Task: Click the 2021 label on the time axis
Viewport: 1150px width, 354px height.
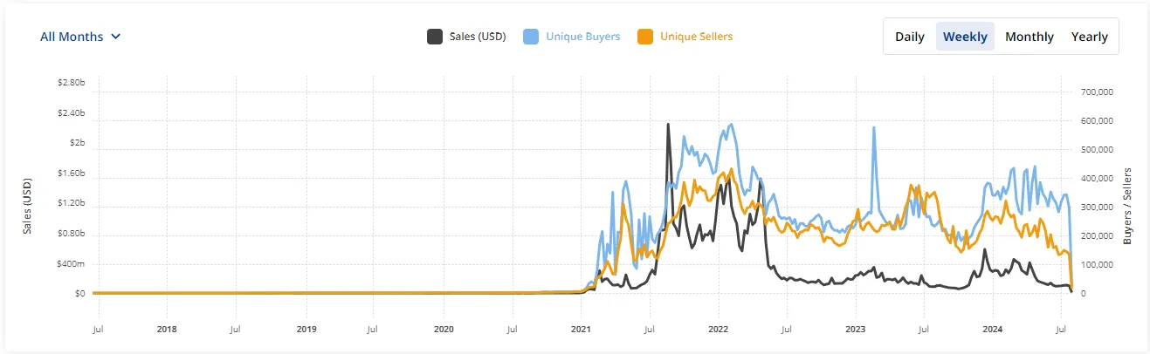Action: click(581, 329)
